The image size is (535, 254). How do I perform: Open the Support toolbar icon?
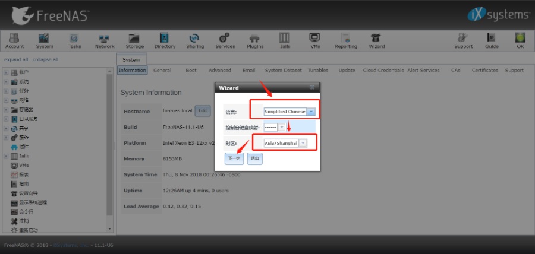point(463,40)
